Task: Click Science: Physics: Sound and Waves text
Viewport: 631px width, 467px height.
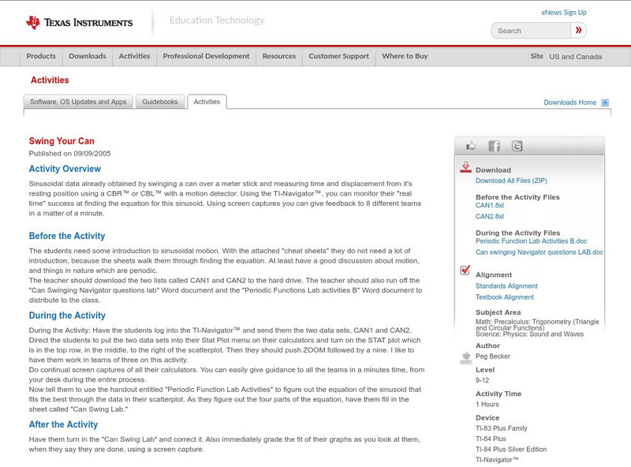Action: [x=529, y=334]
